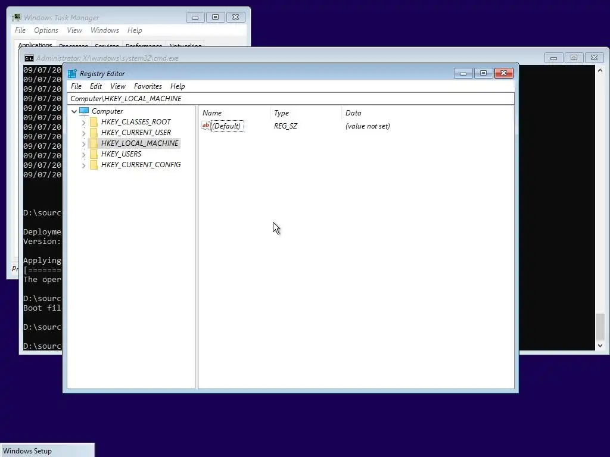610x457 pixels.
Task: Click the Registry Editor title bar icon
Action: click(72, 73)
